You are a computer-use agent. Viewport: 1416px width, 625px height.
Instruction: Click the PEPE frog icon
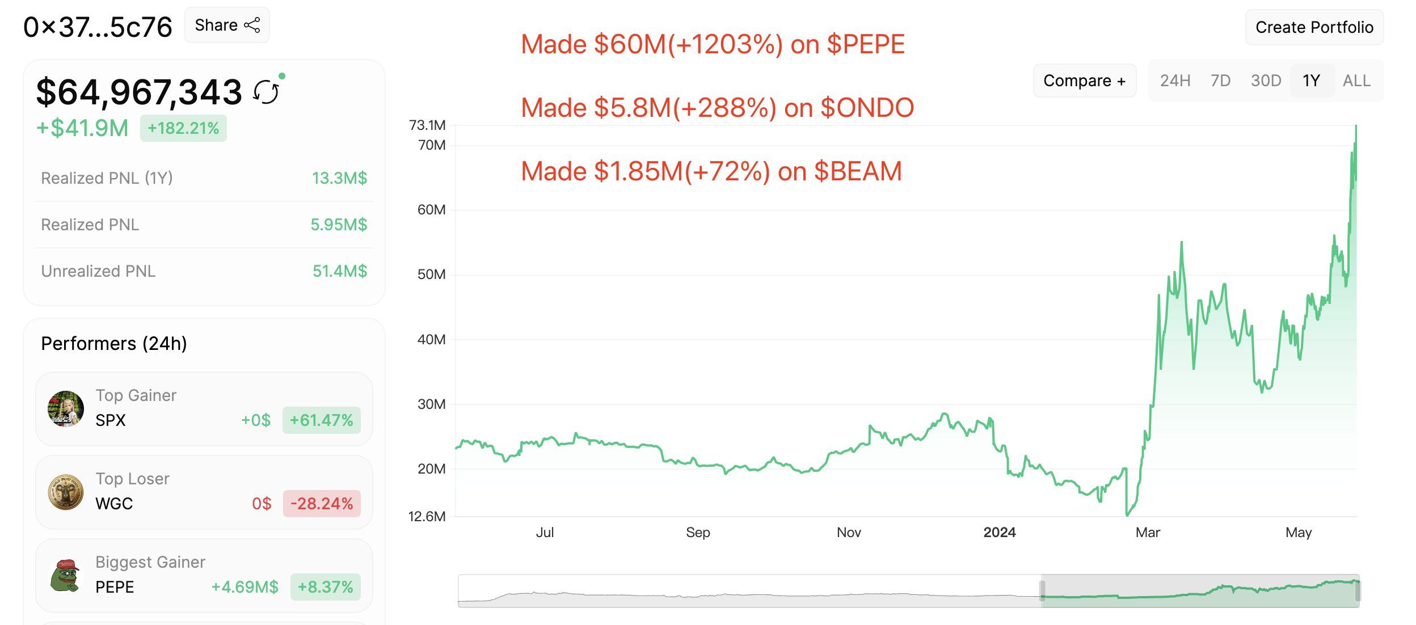point(66,576)
